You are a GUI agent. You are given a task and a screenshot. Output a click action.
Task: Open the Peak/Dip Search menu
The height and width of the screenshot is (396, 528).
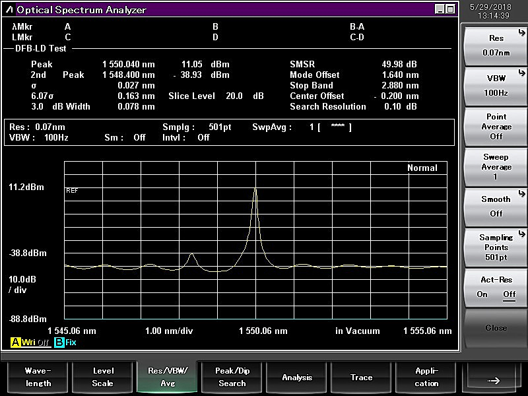click(x=232, y=377)
